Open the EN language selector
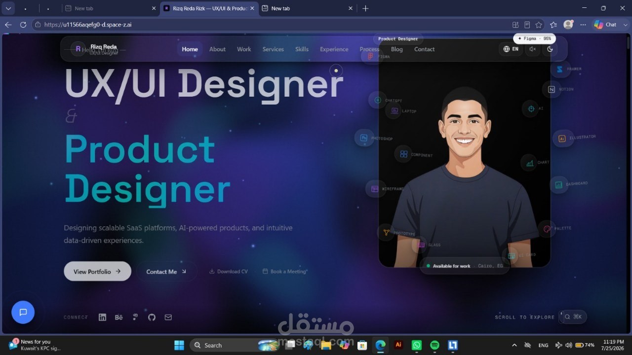The width and height of the screenshot is (632, 355). click(x=511, y=49)
